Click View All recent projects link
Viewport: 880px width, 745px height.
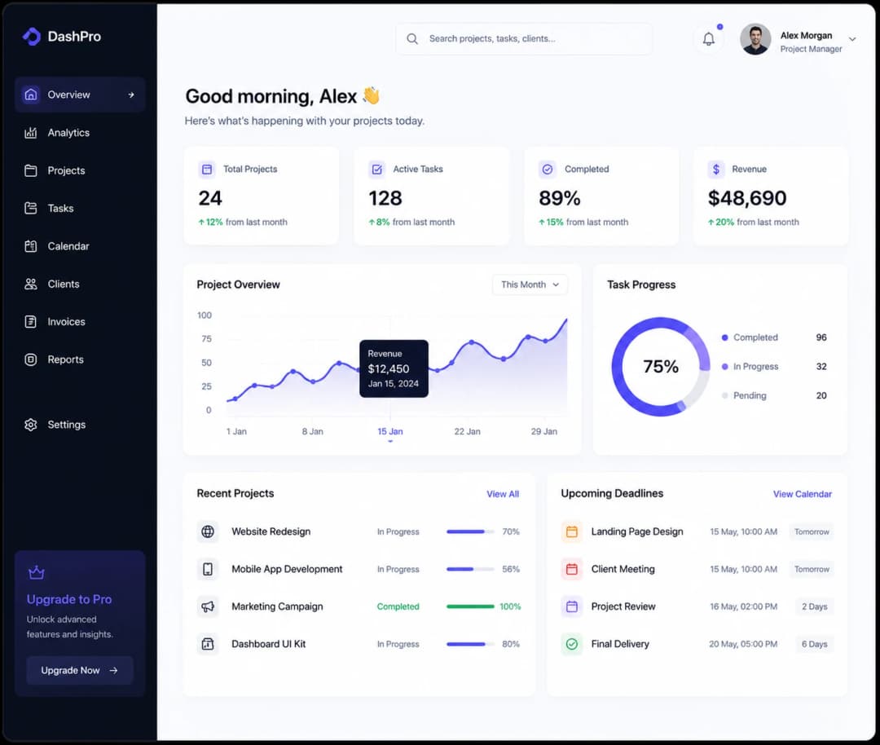[503, 494]
